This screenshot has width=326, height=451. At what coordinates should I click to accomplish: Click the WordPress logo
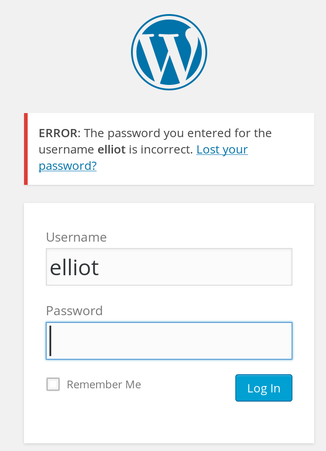click(169, 52)
